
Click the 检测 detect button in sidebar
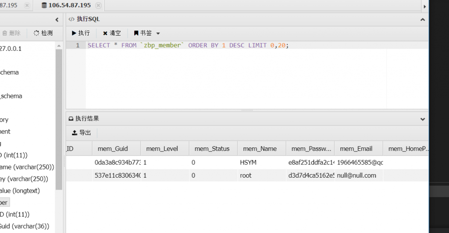[43, 33]
